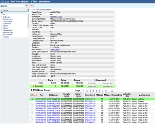Screen dimensions: 155x124
Task: Click the green sort arrow beside Run column
Action: 36,95
